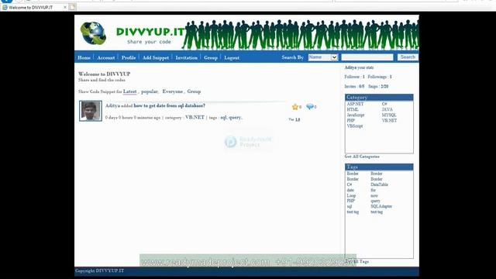496x279 pixels.
Task: Click the search text input field
Action: [x=367, y=57]
